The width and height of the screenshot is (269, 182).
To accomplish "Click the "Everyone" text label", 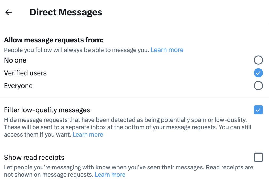I will click(x=18, y=86).
